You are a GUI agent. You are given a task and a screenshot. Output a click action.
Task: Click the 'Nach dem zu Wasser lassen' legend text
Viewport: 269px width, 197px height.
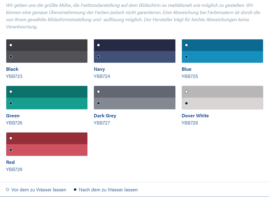pos(108,190)
